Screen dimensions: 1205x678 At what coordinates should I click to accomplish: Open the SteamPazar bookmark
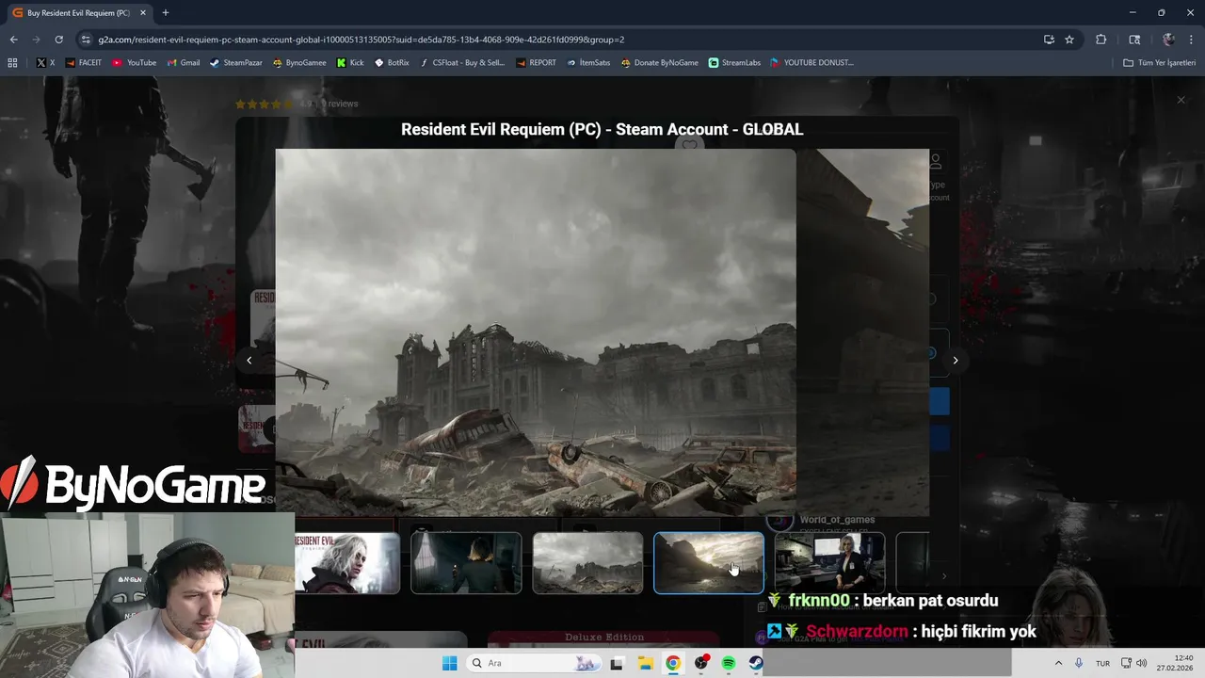point(235,63)
